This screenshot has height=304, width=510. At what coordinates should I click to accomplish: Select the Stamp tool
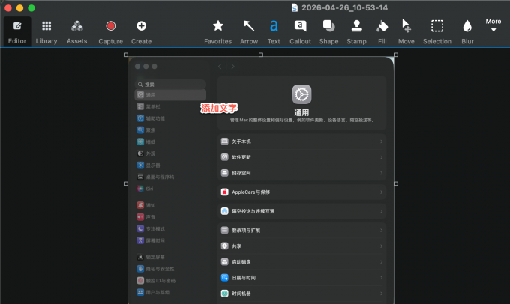[356, 32]
